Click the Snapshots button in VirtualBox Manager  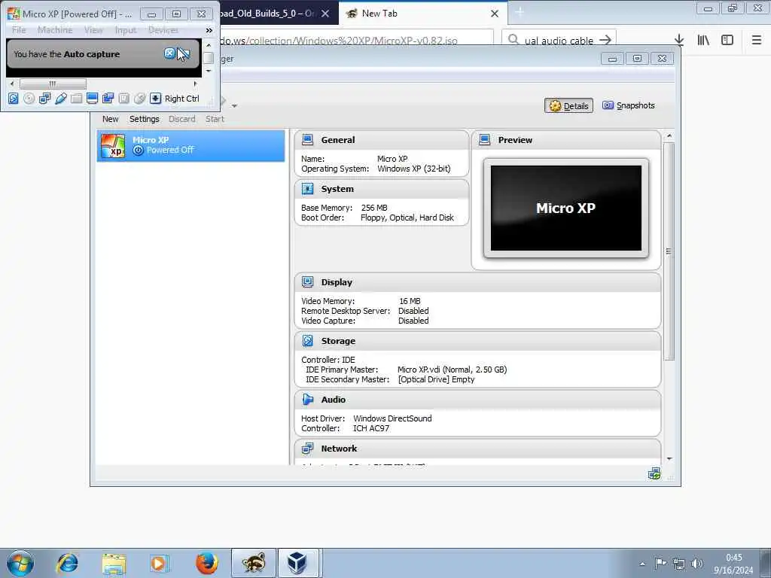[x=629, y=105]
